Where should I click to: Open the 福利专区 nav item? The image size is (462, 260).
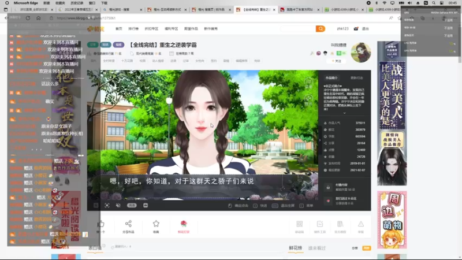[x=171, y=28]
